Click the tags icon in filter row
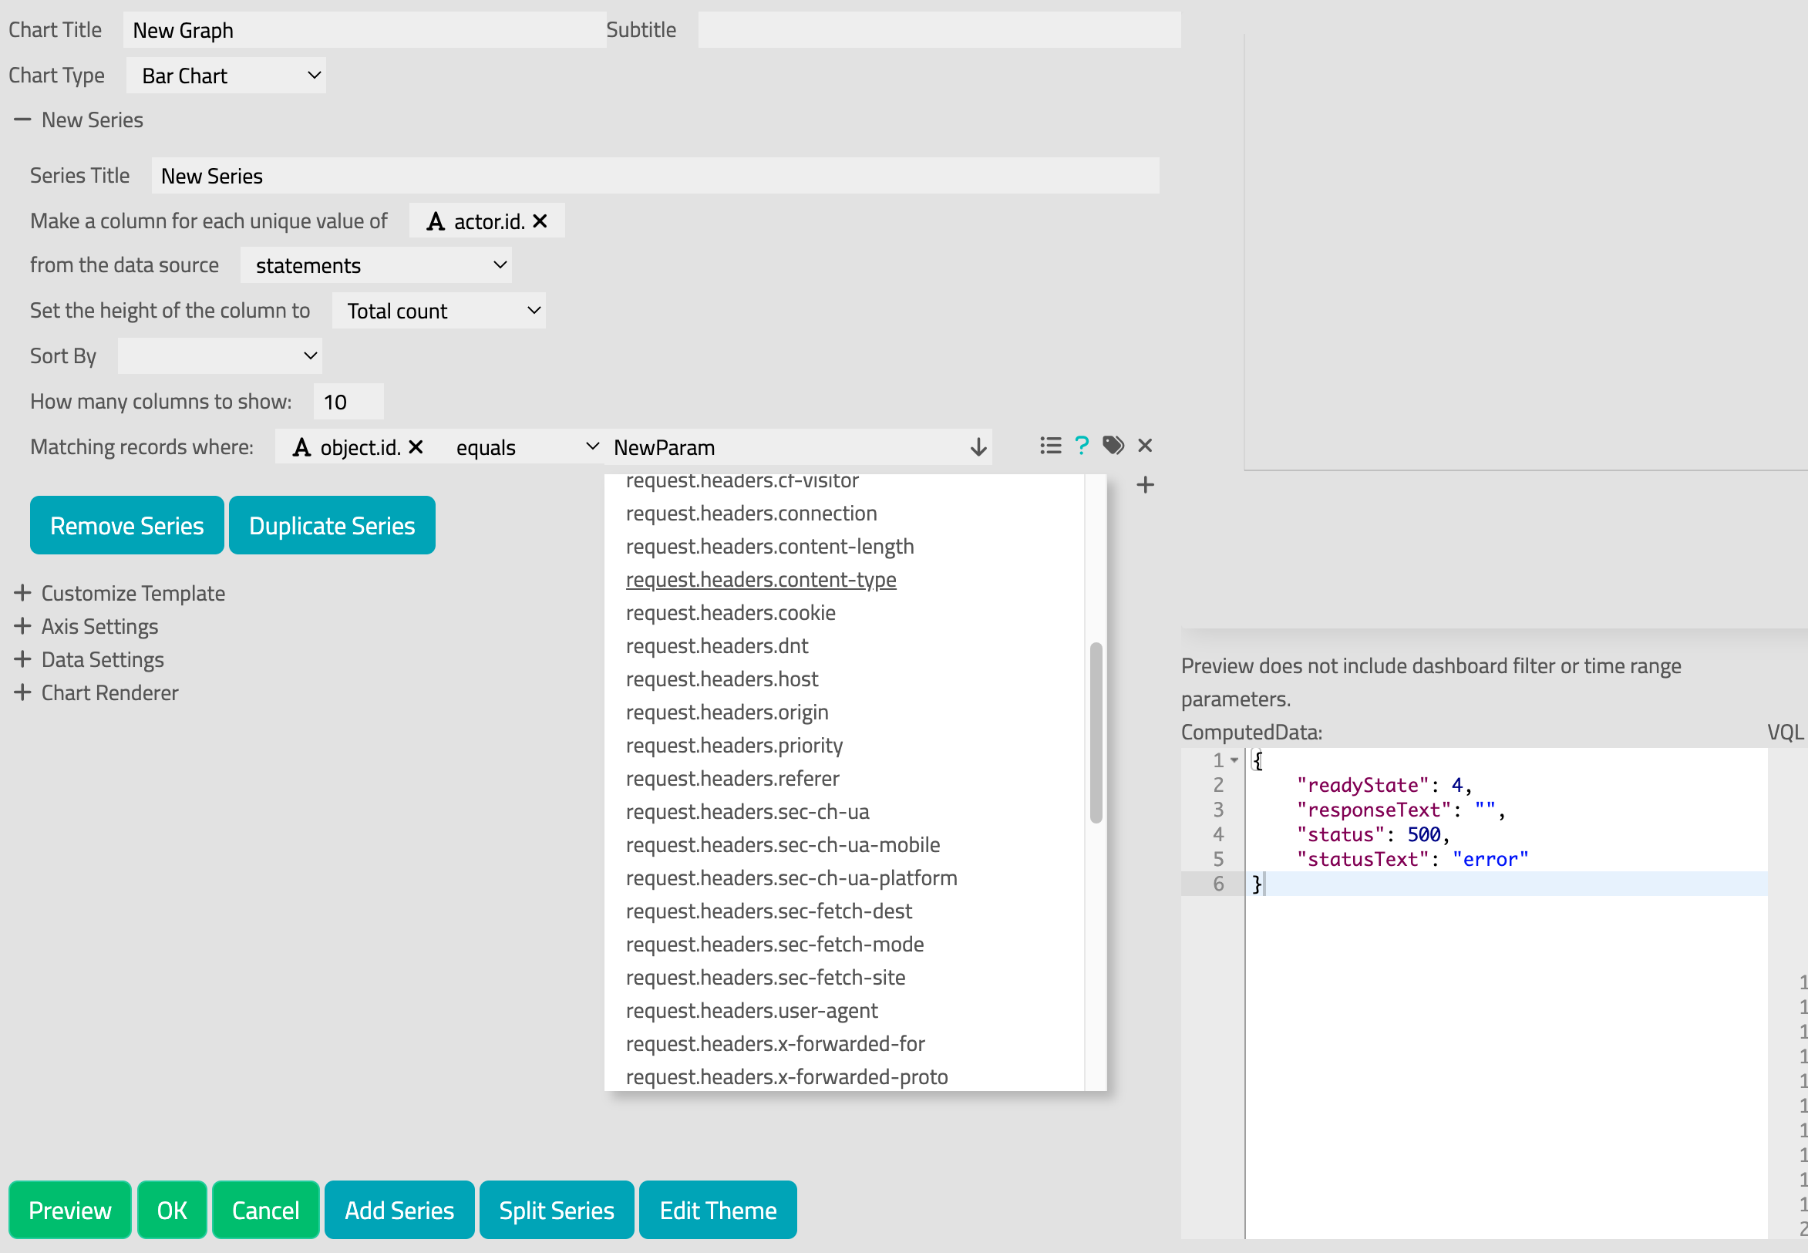Screen dimensions: 1808x1253 pos(1113,446)
